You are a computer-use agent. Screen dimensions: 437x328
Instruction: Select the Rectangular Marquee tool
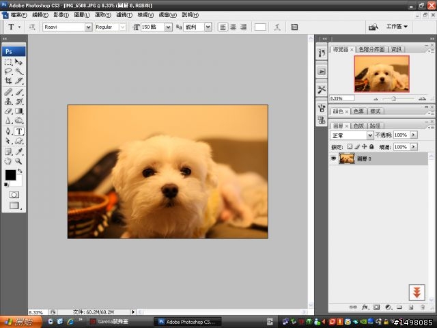(x=8, y=62)
